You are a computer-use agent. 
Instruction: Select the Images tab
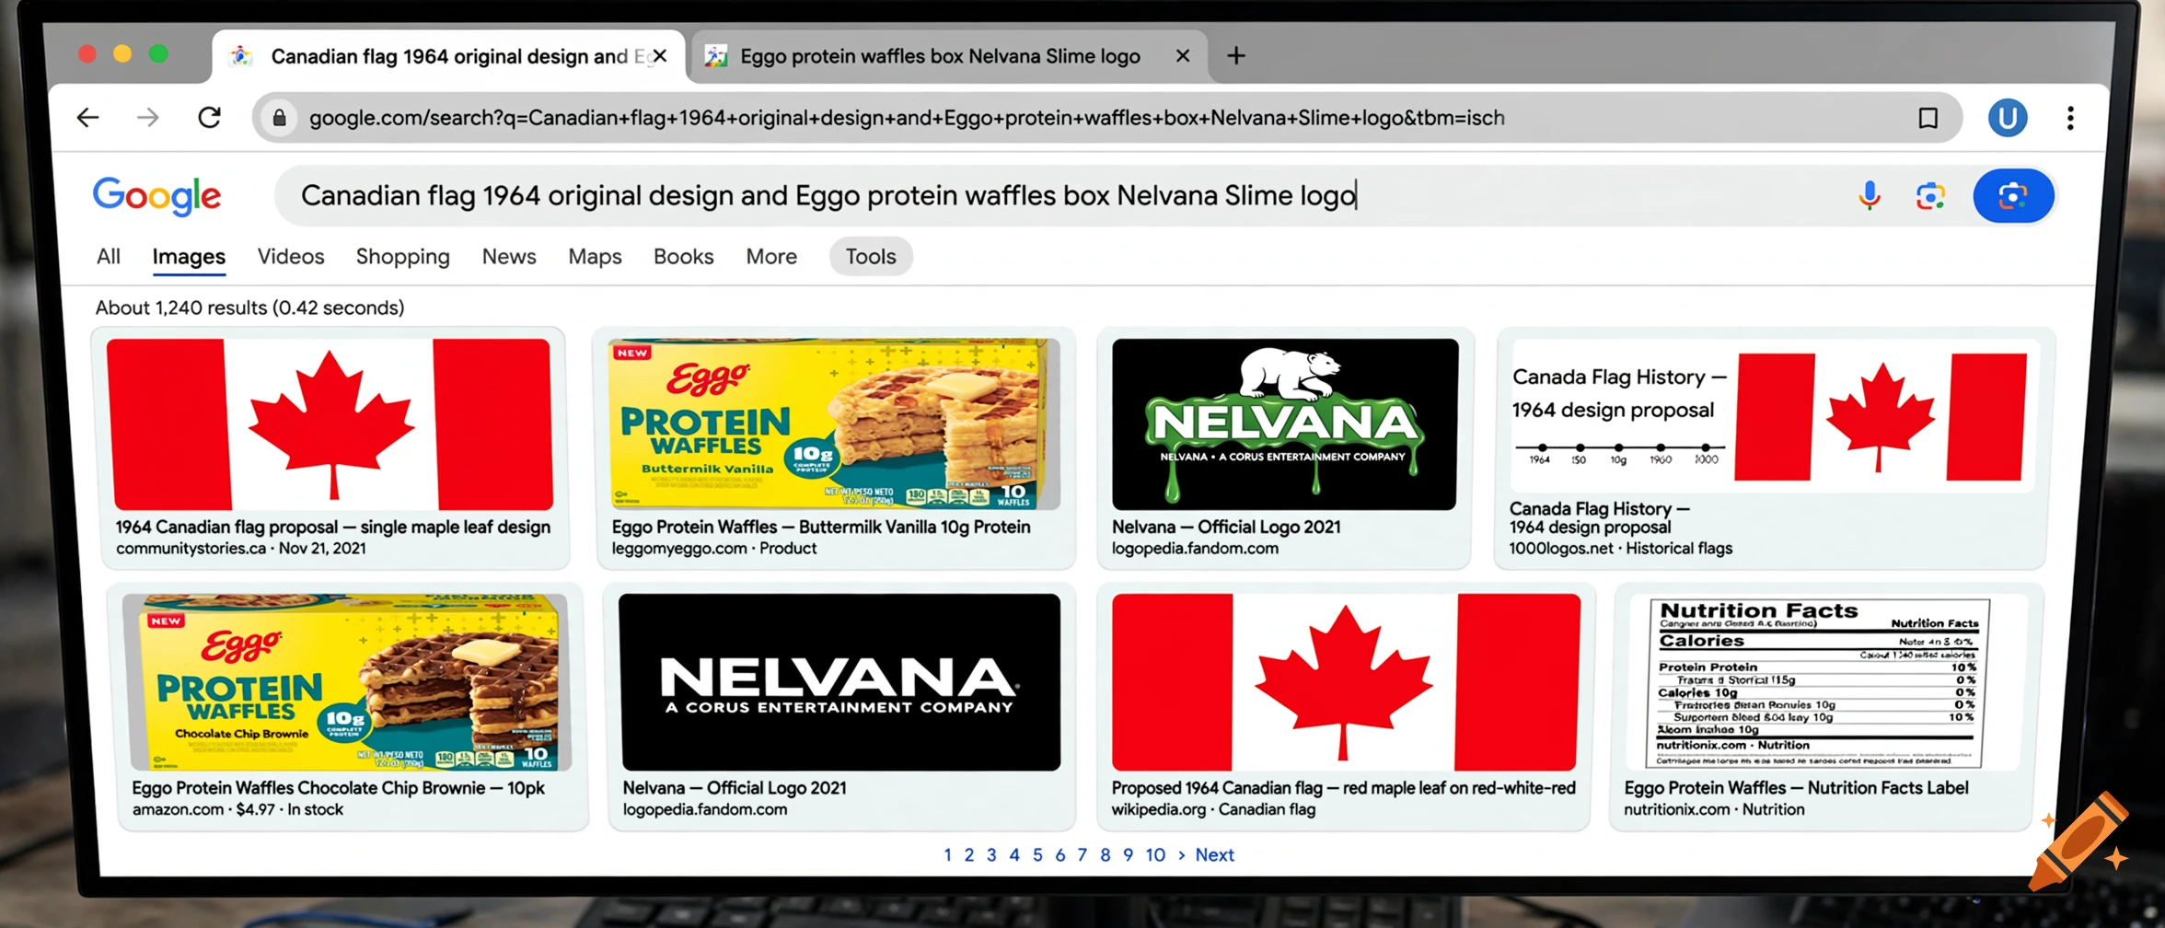click(x=189, y=257)
